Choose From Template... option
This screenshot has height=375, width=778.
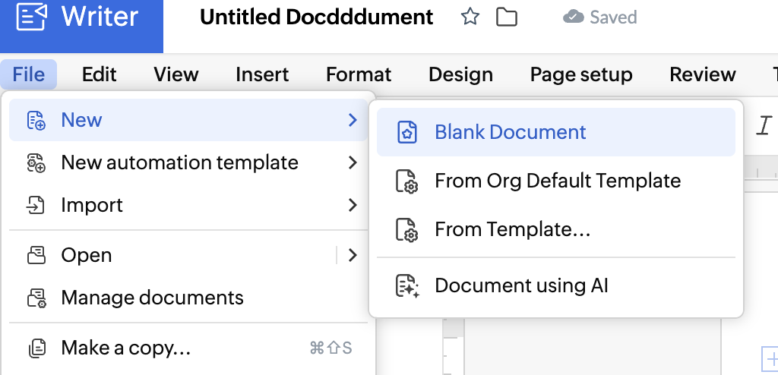coord(512,229)
